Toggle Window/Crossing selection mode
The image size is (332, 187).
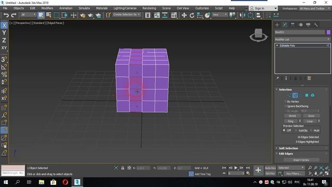tap(64, 15)
